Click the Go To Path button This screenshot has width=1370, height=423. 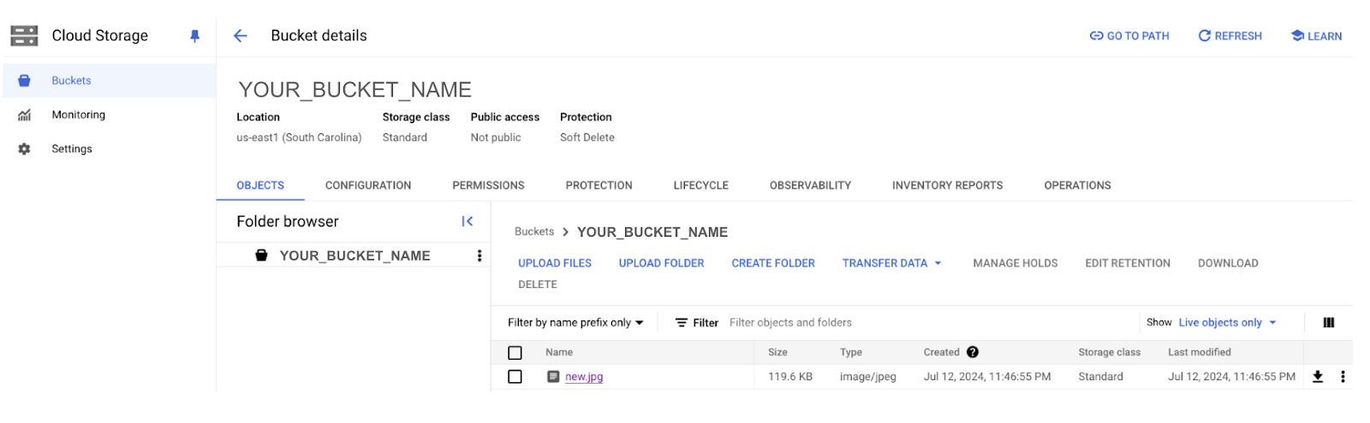click(1129, 36)
